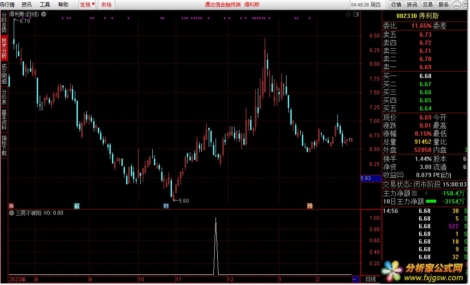Viewport: 470px width, 285px height.
Task: Click the 净资 value 3.80
Action: [x=426, y=167]
